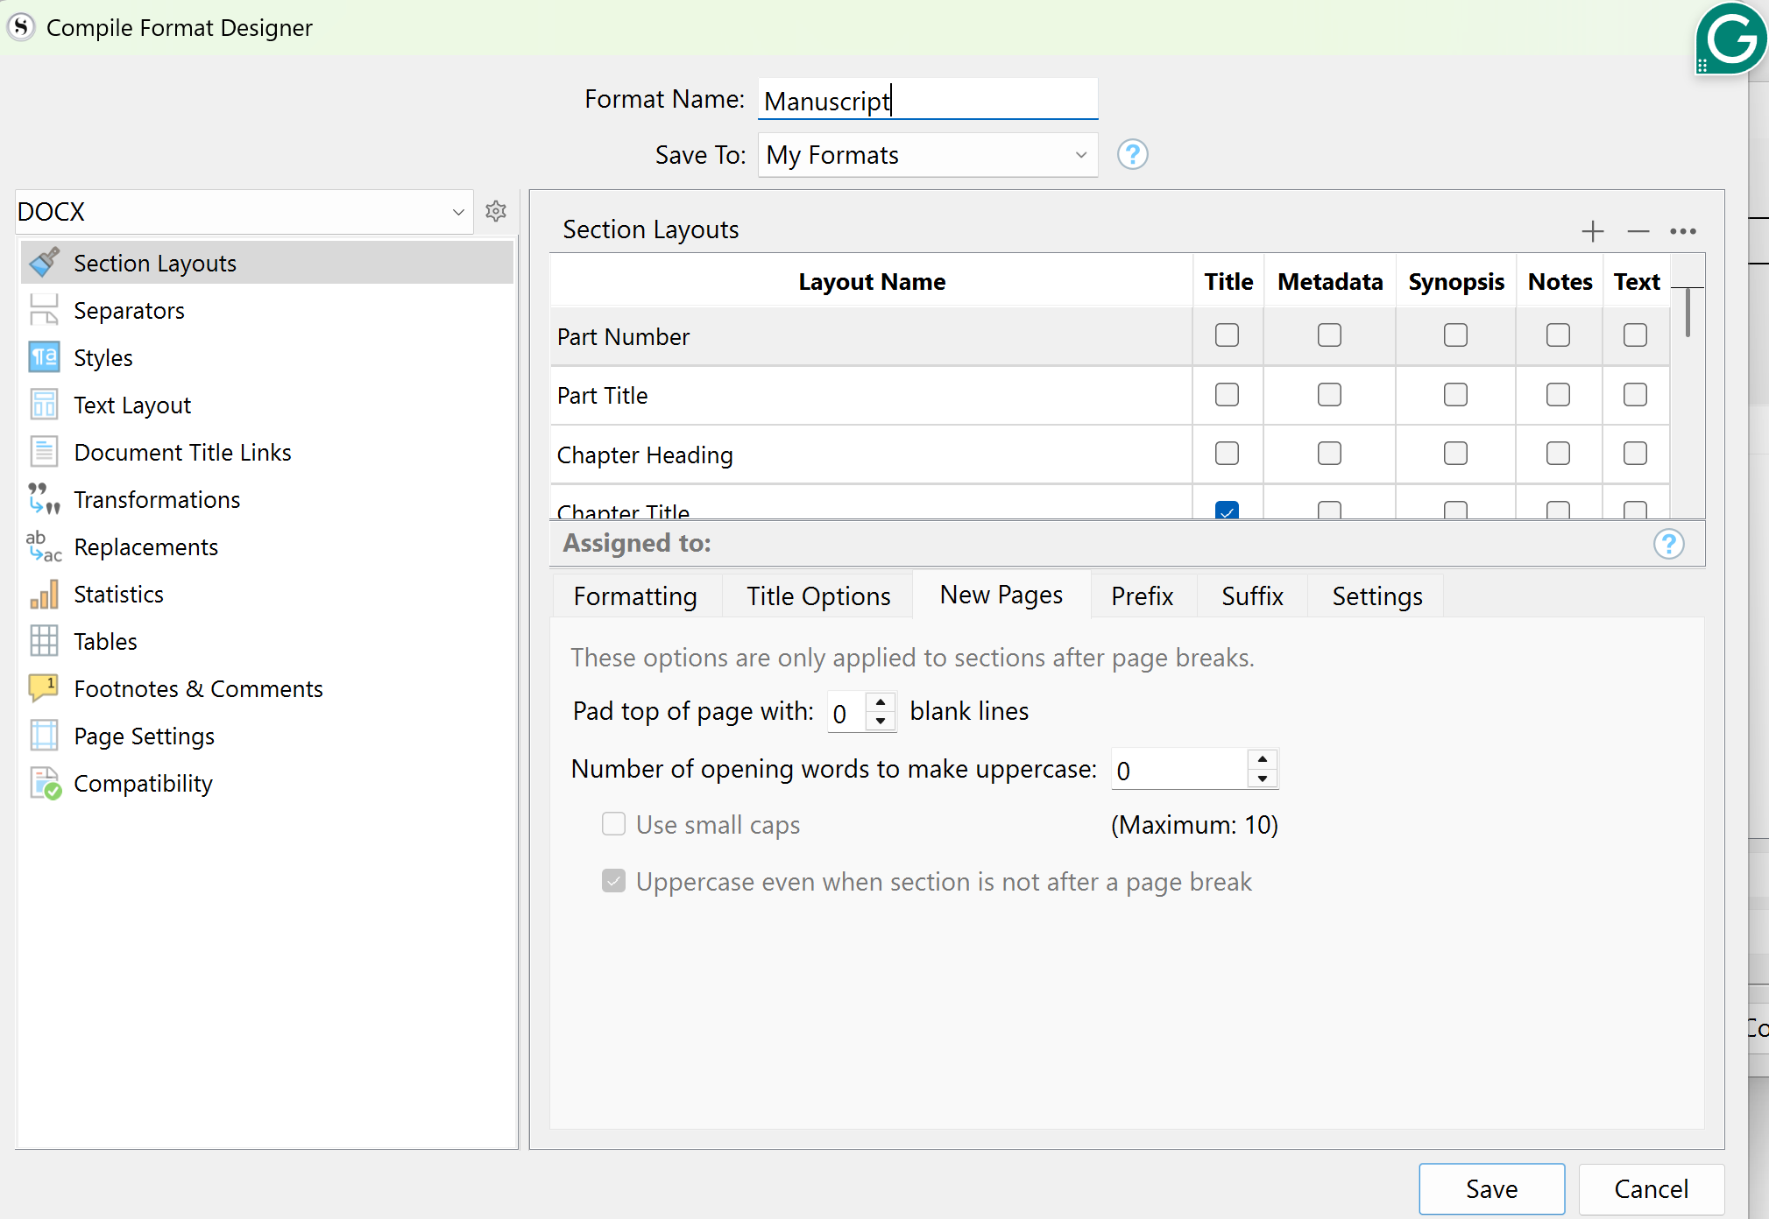The width and height of the screenshot is (1769, 1219).
Task: Click the Footnotes & Comments note icon
Action: coord(44,688)
